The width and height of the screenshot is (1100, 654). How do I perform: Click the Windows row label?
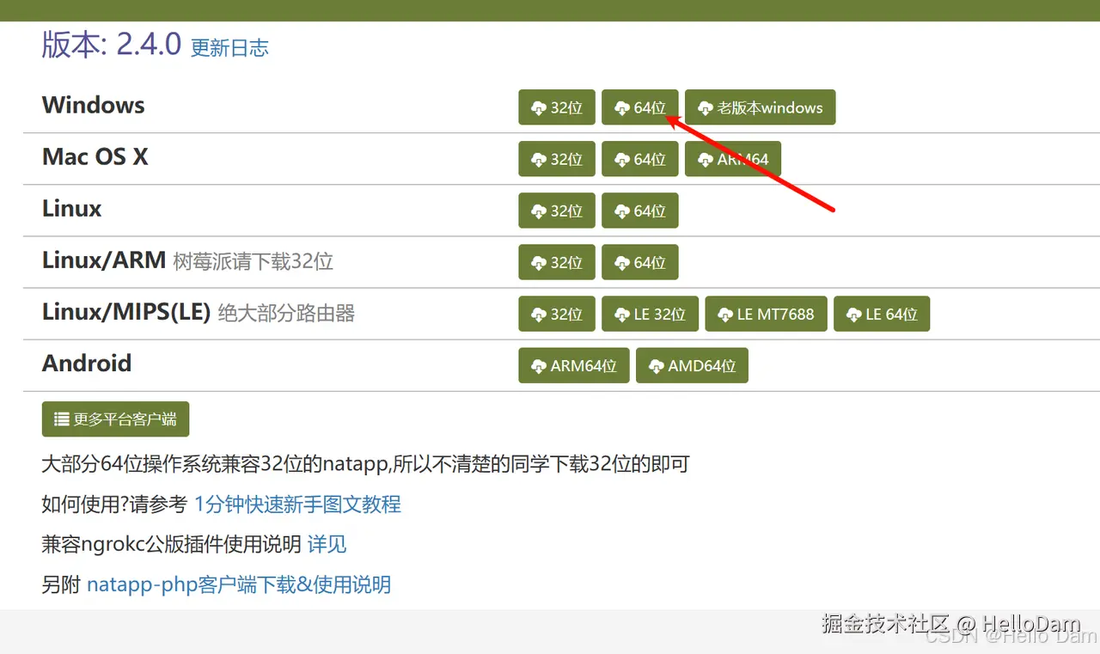pos(94,106)
